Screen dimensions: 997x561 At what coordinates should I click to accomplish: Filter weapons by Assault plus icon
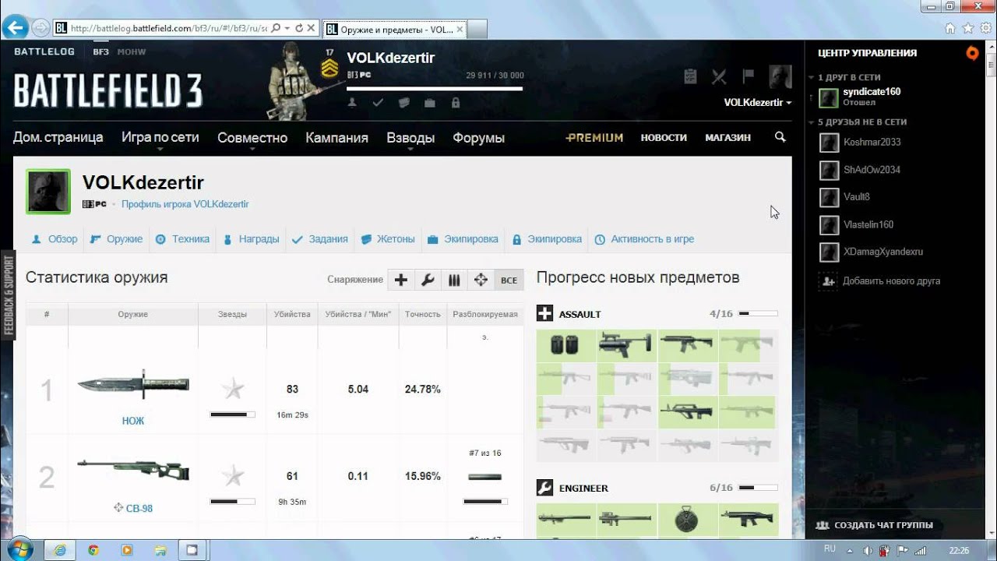click(x=401, y=280)
